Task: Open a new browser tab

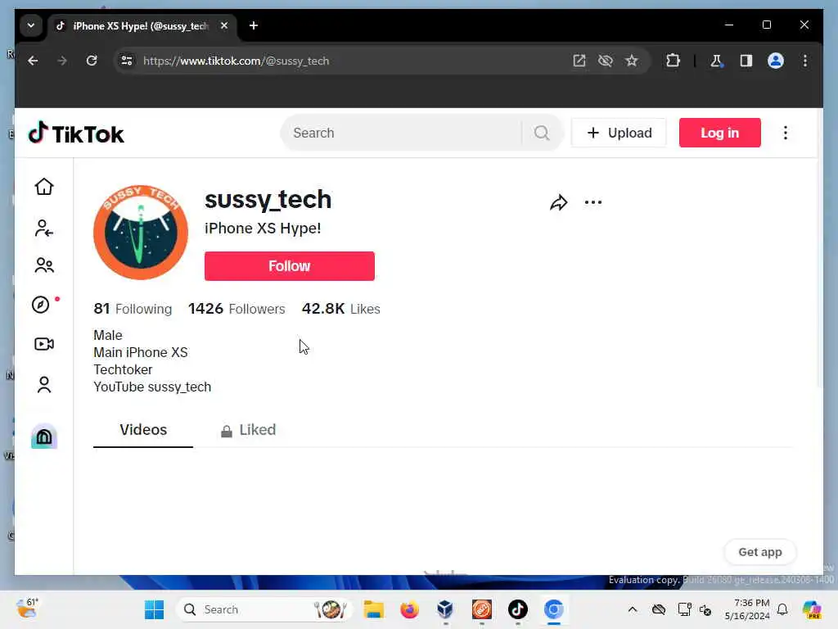Action: [254, 25]
